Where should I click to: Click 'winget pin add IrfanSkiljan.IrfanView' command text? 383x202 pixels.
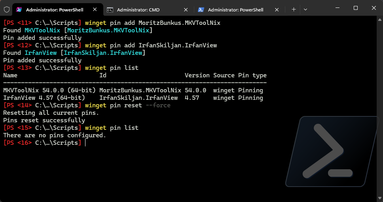click(151, 45)
